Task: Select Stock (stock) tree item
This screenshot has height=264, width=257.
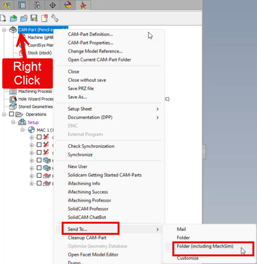Action: (40, 53)
